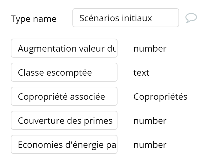The image size is (215, 157).
Task: Click the Classe escomptée field name
Action: coord(64,72)
